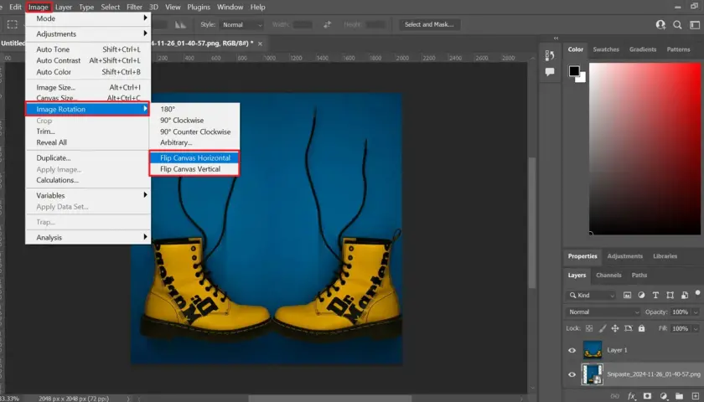This screenshot has height=402, width=704.
Task: Open the Fill slider dropdown arrow
Action: point(696,329)
